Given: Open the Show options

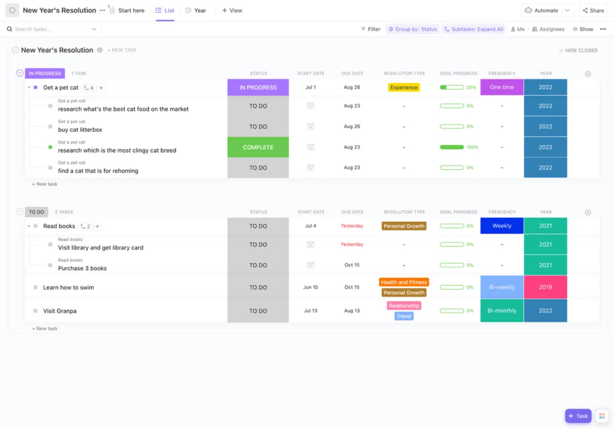Looking at the screenshot, I should click(583, 29).
